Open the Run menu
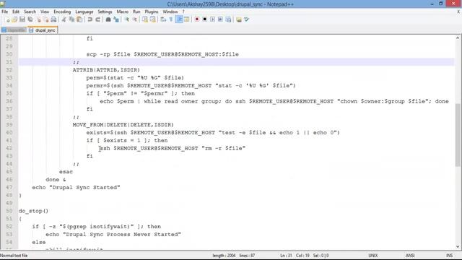This screenshot has width=462, height=260. (136, 12)
